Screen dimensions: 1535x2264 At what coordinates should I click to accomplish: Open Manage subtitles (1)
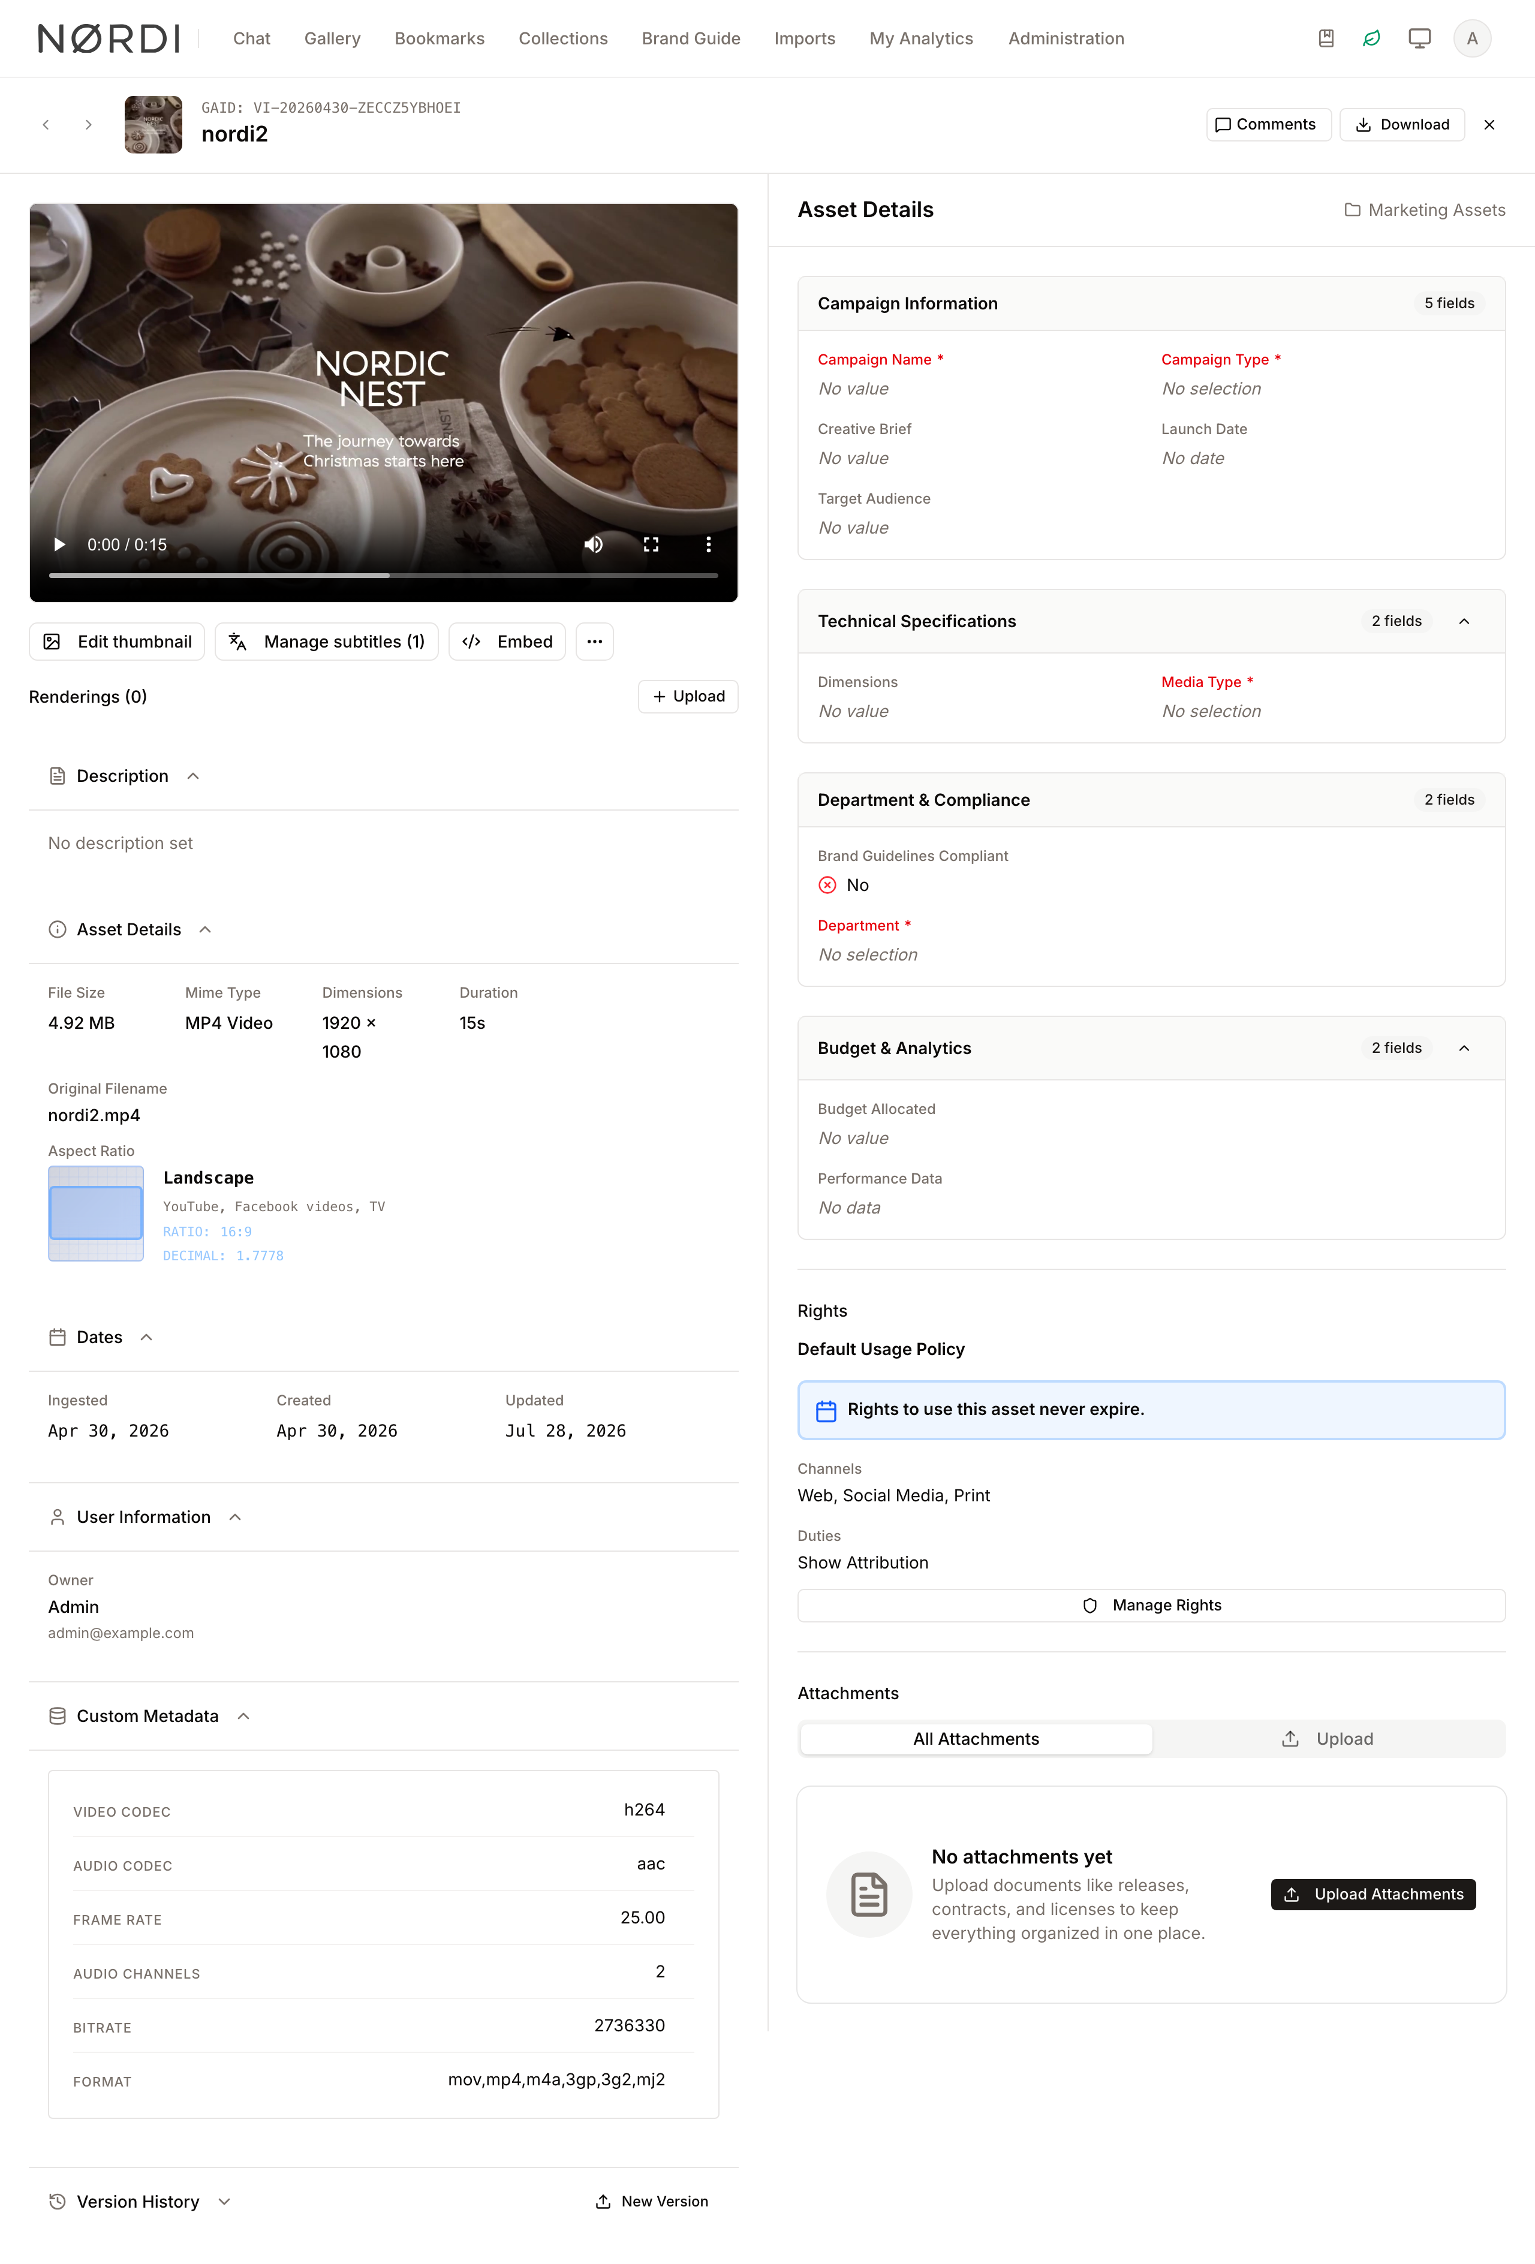click(x=326, y=642)
